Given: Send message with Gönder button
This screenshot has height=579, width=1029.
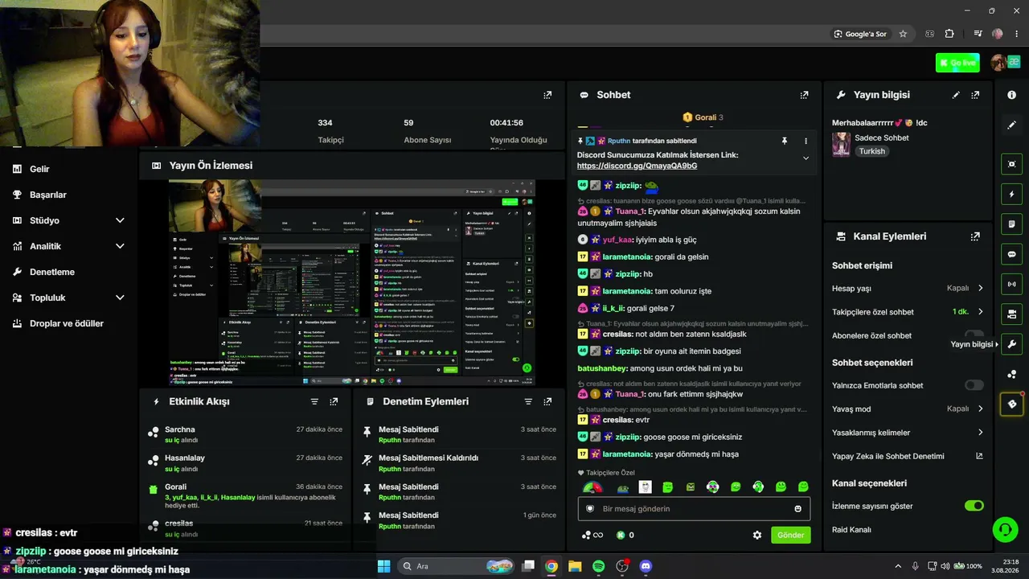Looking at the screenshot, I should pos(791,535).
